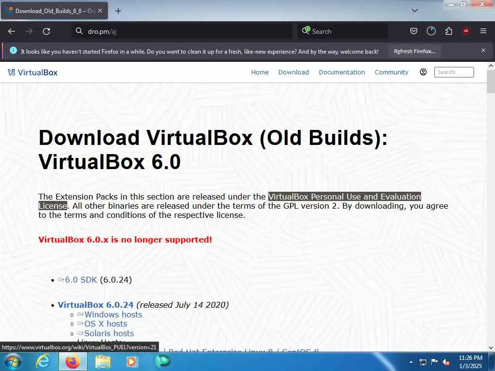The height and width of the screenshot is (371, 495).
Task: Click the Firefox Search box
Action: 343,31
